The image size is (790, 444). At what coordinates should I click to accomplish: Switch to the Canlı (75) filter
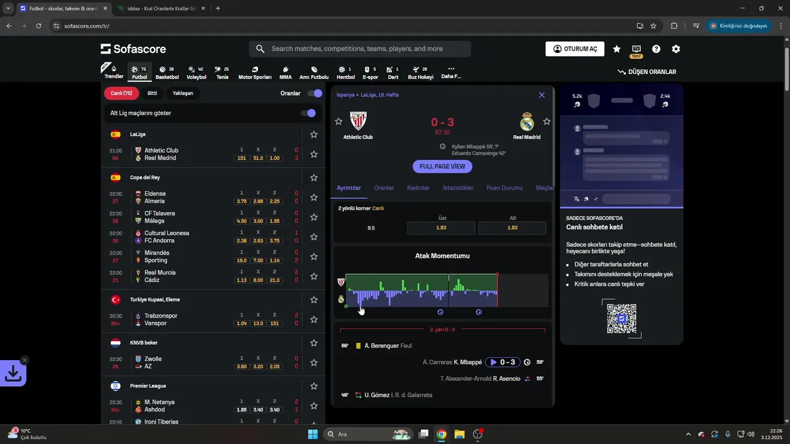121,93
